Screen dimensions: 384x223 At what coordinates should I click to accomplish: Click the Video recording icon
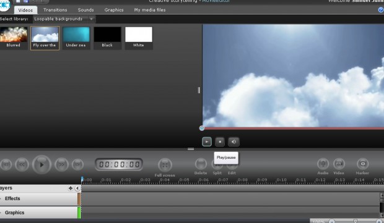tap(339, 164)
